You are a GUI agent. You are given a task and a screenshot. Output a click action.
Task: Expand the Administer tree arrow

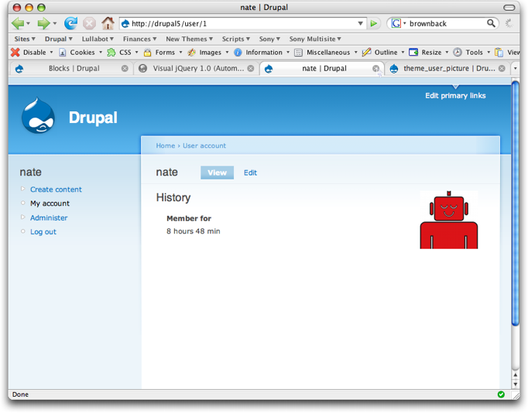tap(23, 217)
